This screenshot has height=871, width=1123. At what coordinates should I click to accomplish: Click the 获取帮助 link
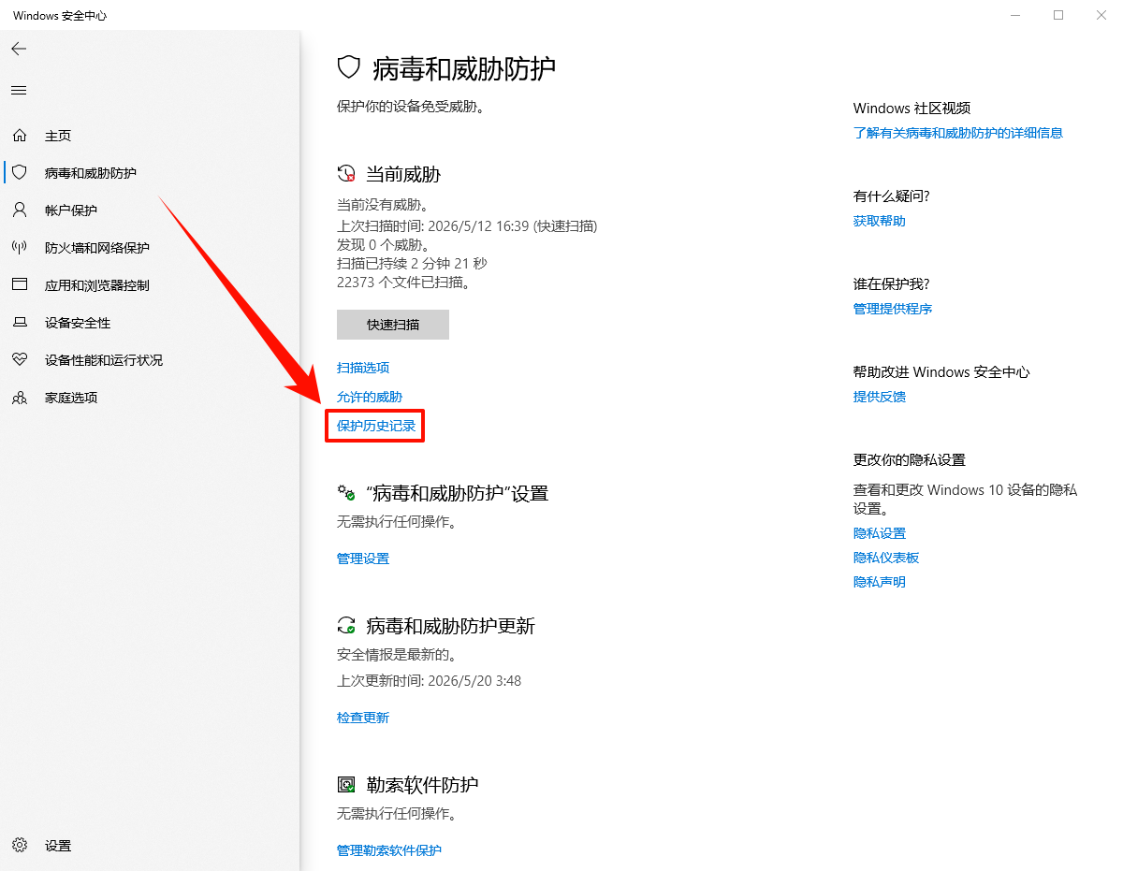(880, 221)
